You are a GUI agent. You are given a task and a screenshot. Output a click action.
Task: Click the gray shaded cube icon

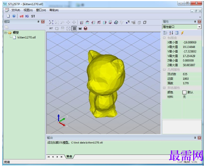[x=139, y=22]
